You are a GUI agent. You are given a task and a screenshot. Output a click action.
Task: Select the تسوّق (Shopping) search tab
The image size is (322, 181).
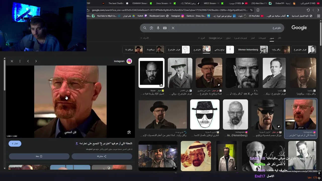(x=228, y=38)
